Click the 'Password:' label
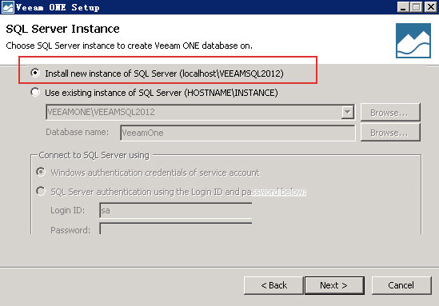The height and width of the screenshot is (306, 439). 70,230
